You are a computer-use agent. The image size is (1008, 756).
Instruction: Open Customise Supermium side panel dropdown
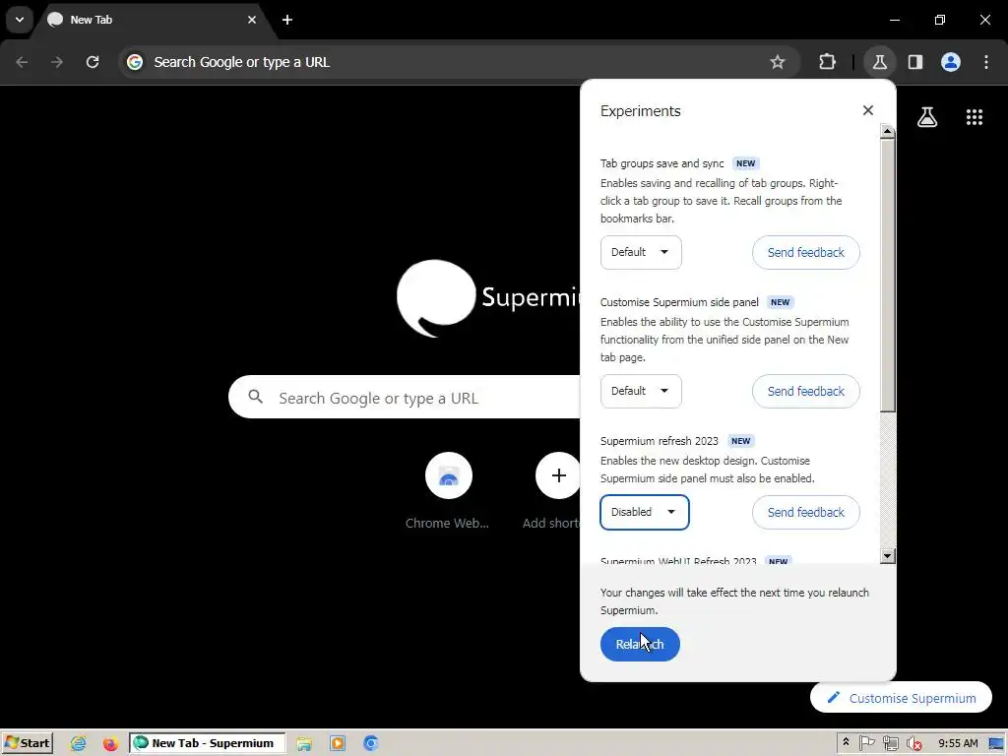[640, 392]
